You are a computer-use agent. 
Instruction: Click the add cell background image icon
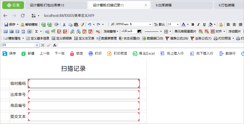click(x=201, y=32)
